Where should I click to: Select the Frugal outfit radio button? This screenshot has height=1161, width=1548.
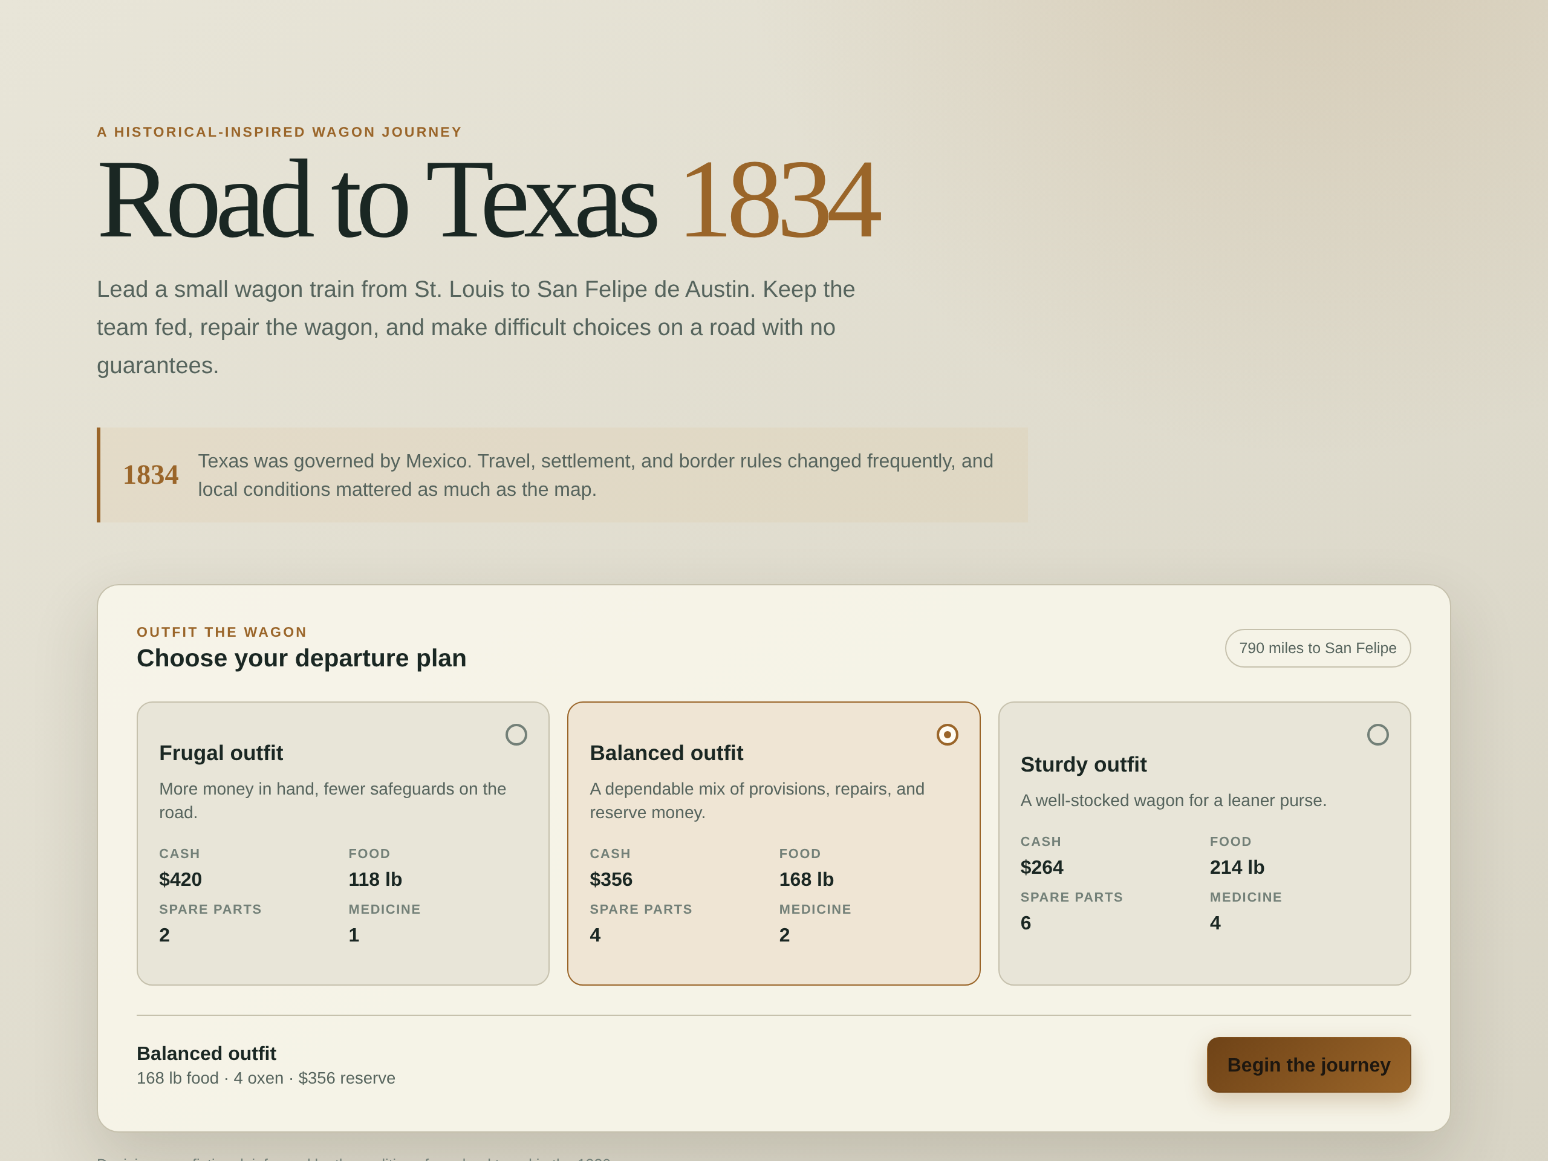(x=516, y=734)
